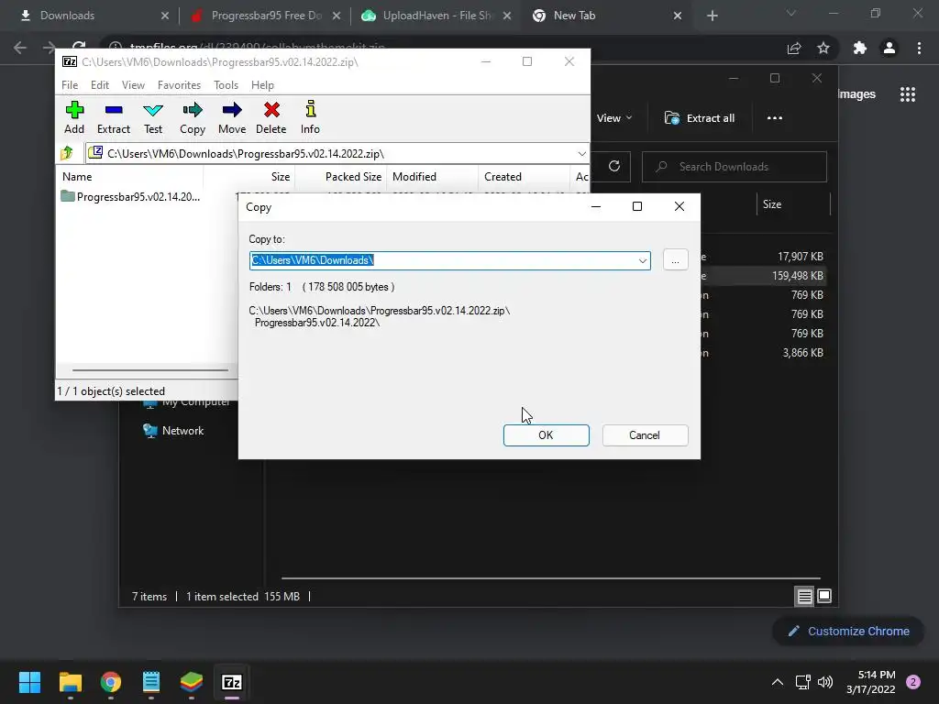Click the Add button in 7-Zip toolbar

click(74, 118)
